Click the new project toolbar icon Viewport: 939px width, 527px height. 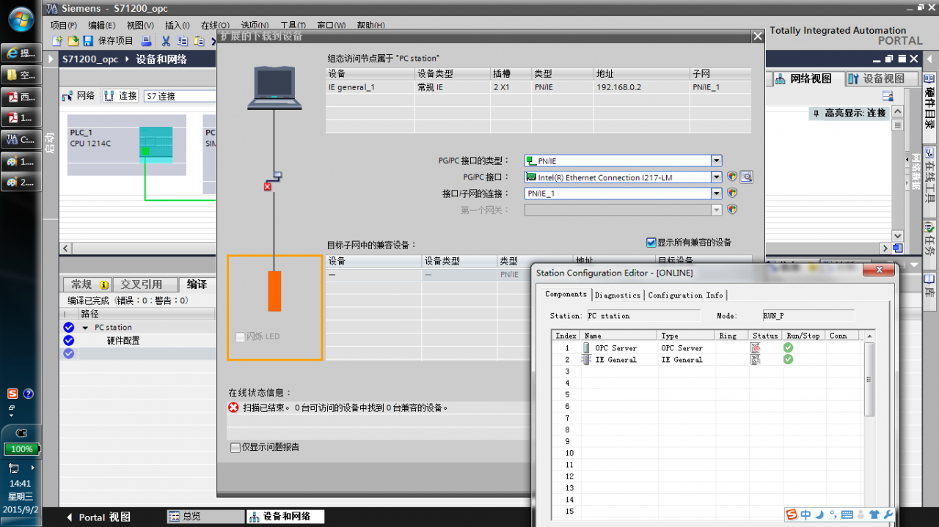pyautogui.click(x=57, y=41)
